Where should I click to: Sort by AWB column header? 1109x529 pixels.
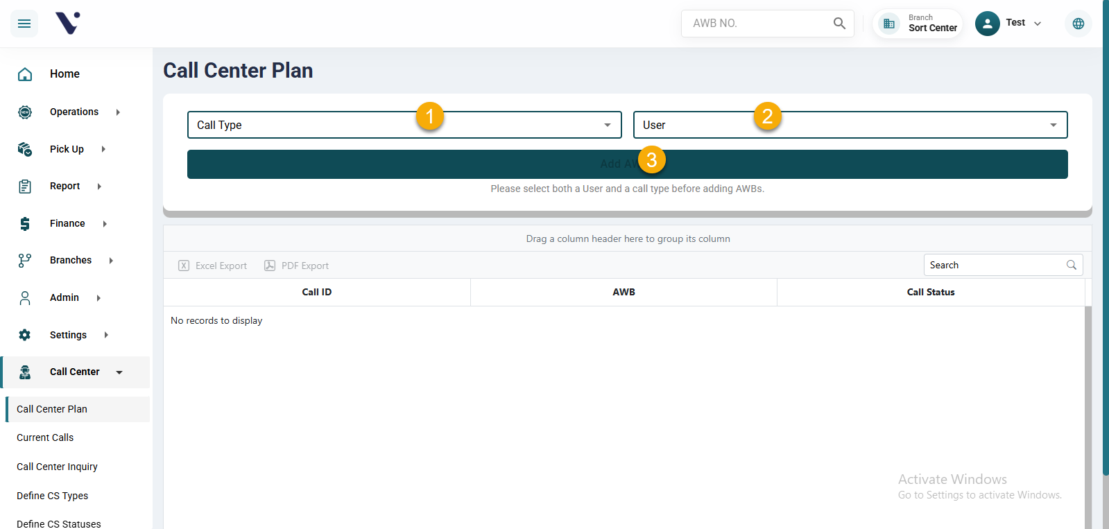coord(624,292)
